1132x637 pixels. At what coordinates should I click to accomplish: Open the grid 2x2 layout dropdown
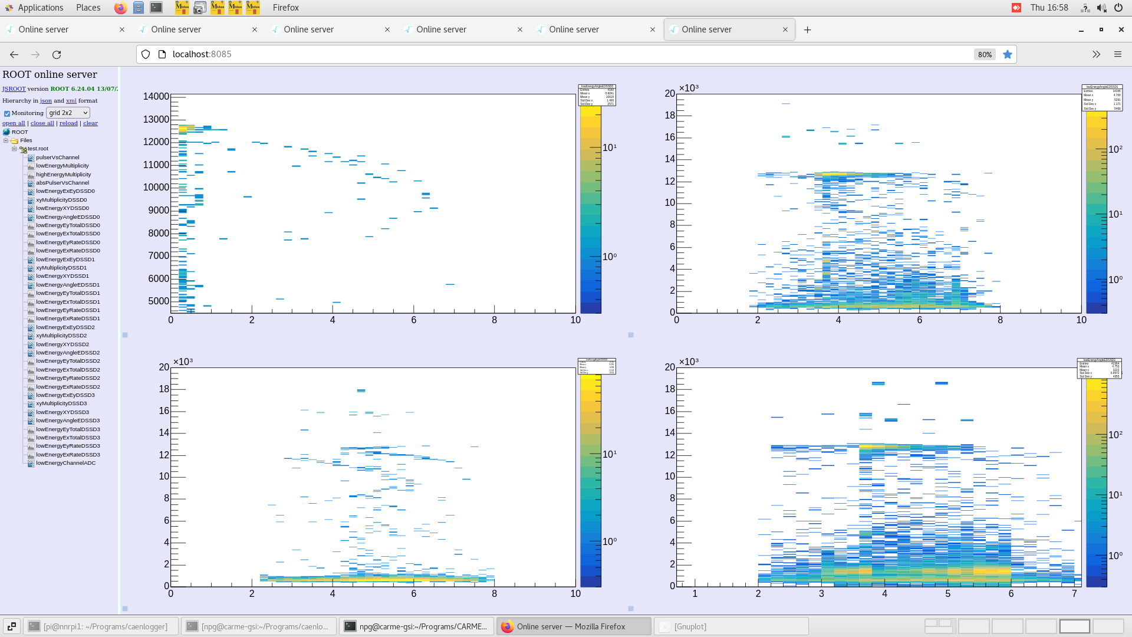coord(68,113)
